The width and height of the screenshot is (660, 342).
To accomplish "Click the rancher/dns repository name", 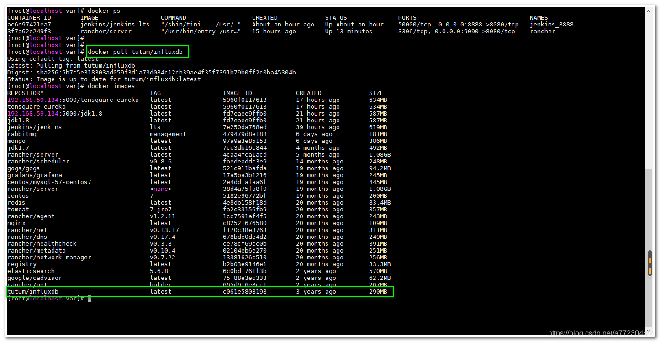I will point(27,237).
